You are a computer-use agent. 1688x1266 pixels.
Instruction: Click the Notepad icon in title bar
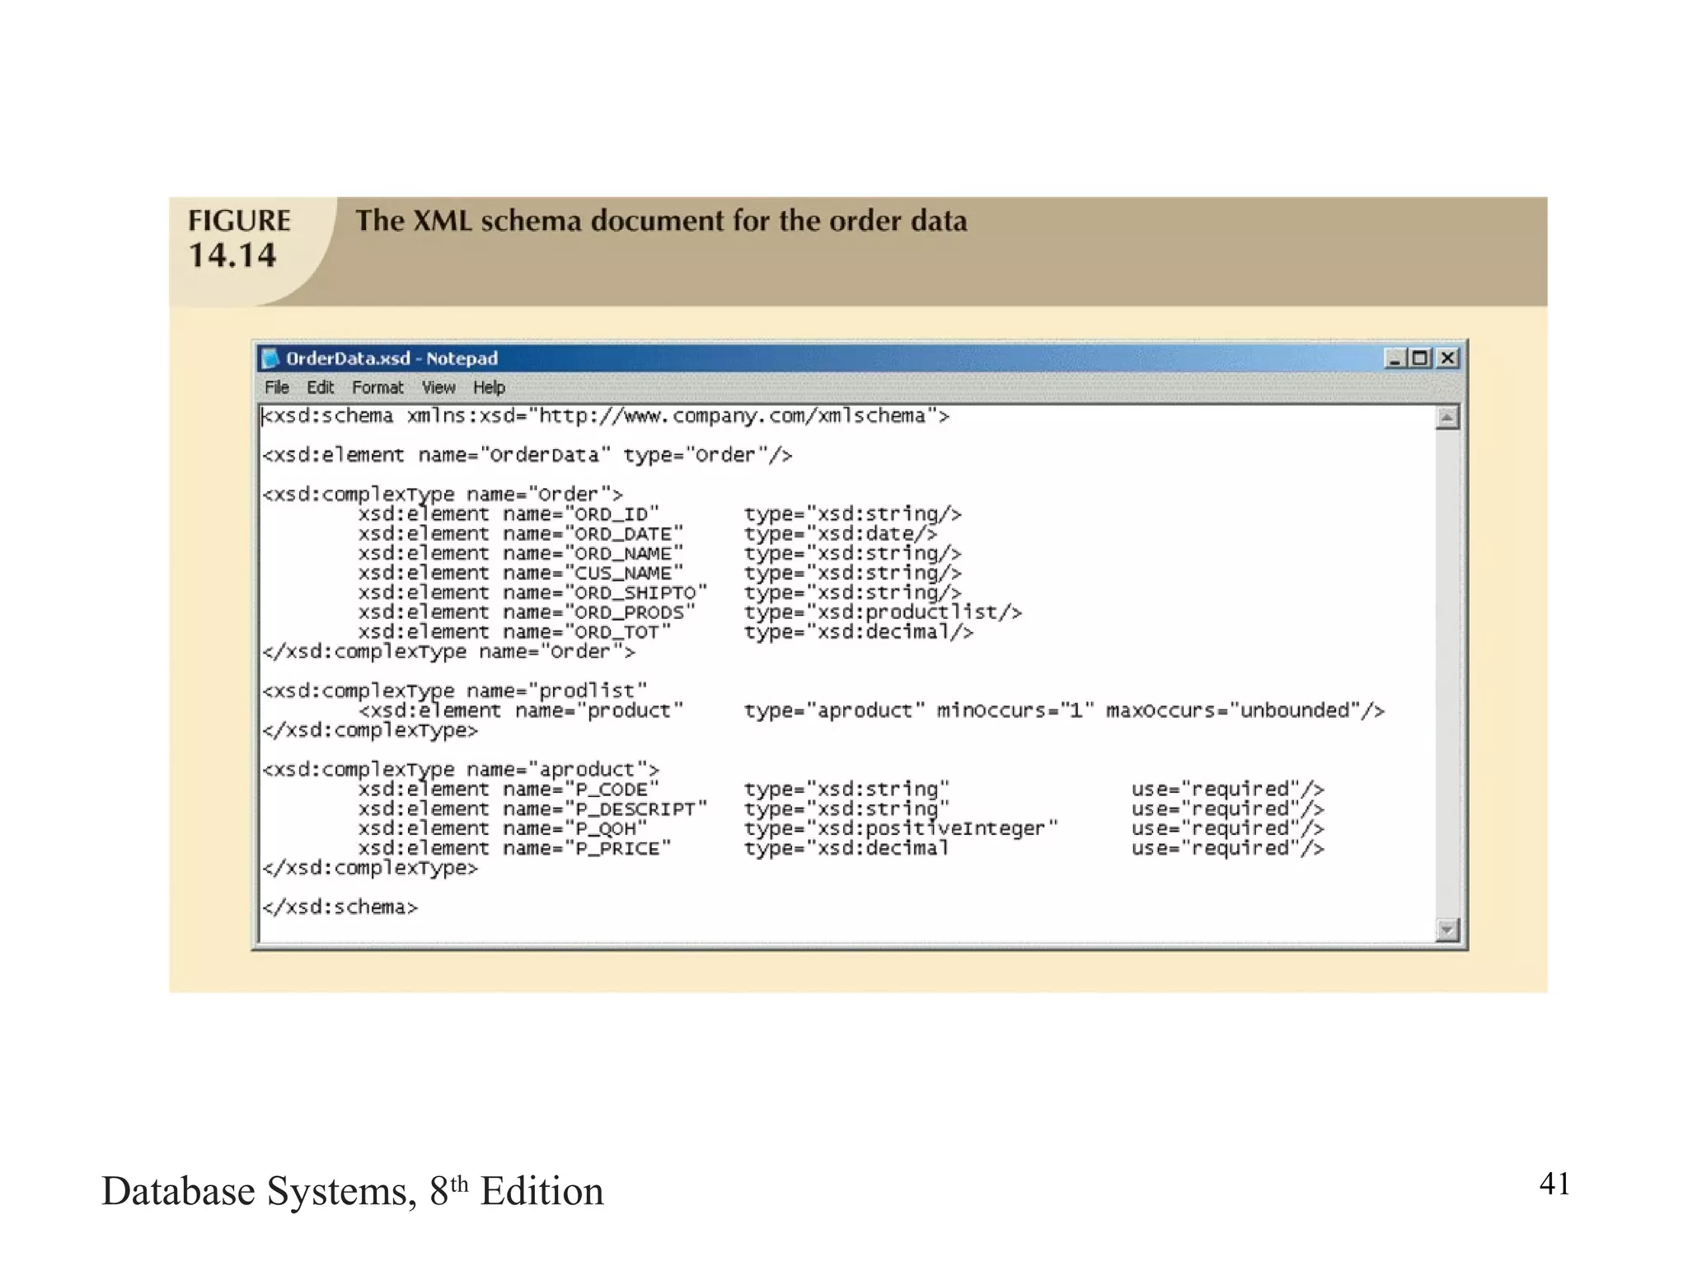(270, 359)
